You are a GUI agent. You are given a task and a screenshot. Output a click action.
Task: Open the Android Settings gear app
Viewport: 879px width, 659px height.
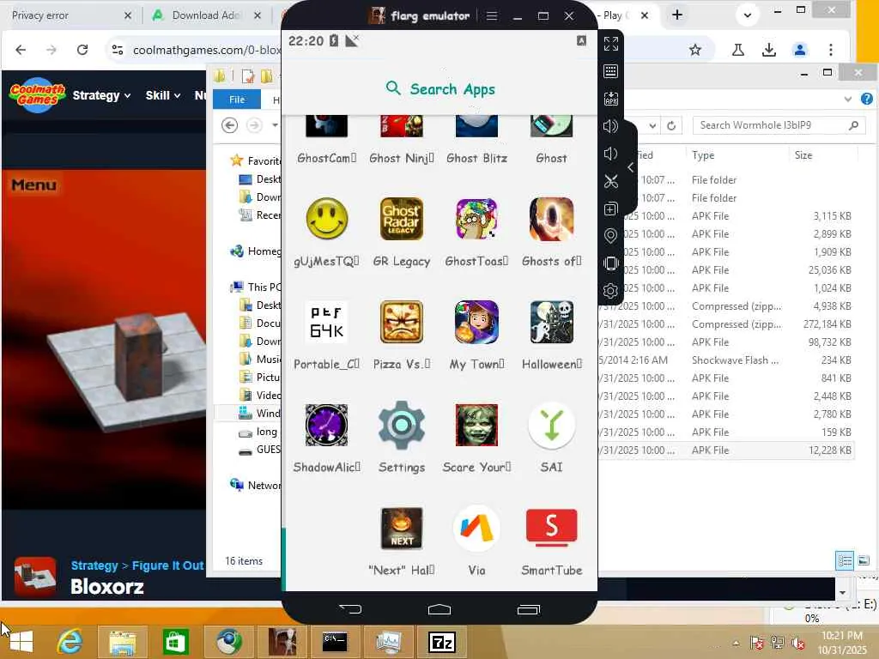tap(402, 425)
